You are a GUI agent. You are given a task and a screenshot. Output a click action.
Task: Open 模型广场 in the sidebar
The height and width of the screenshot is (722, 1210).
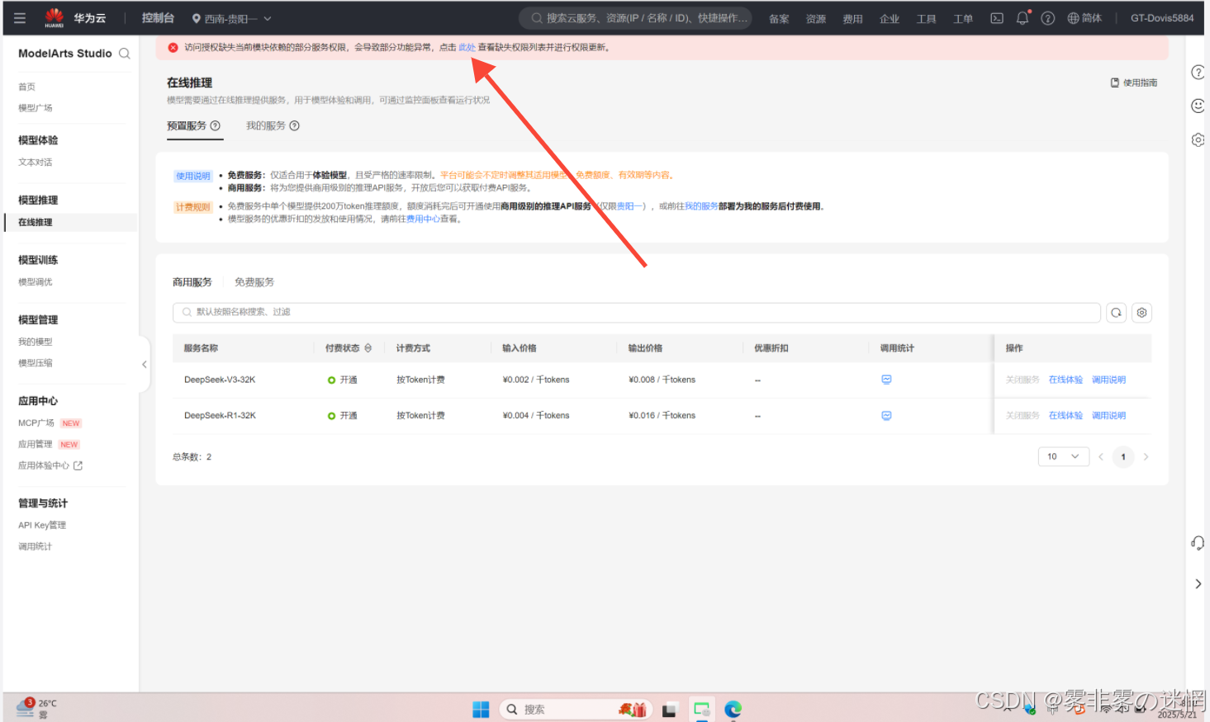36,108
